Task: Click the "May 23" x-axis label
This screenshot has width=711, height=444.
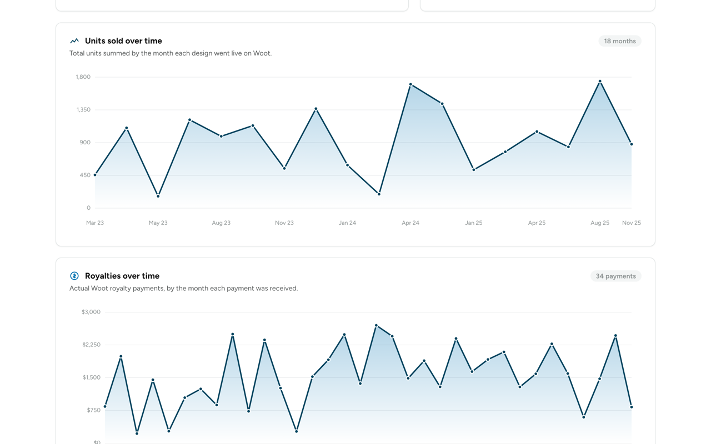Action: pos(158,223)
